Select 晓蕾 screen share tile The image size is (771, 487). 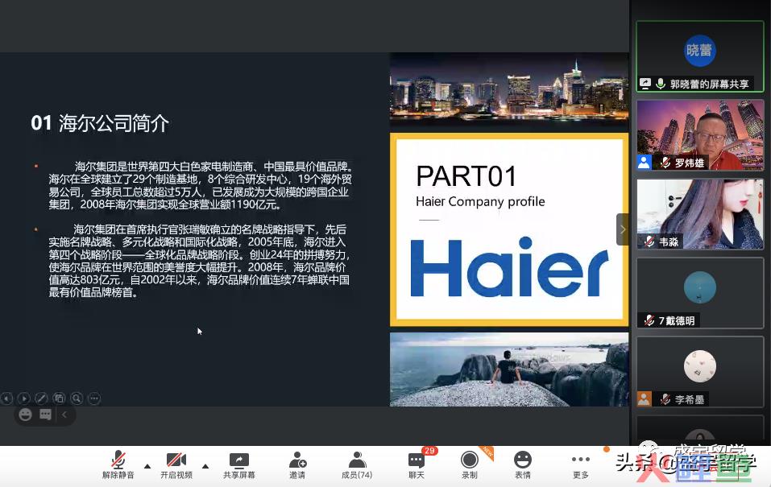(x=700, y=56)
